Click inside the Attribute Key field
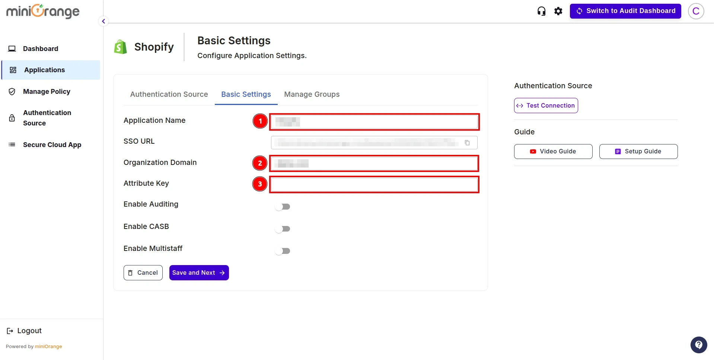This screenshot has width=714, height=360. (374, 184)
